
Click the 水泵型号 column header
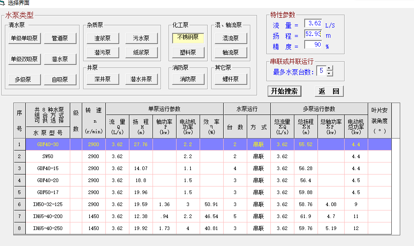(48, 133)
